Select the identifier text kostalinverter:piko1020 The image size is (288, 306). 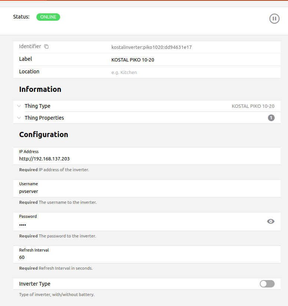151,47
